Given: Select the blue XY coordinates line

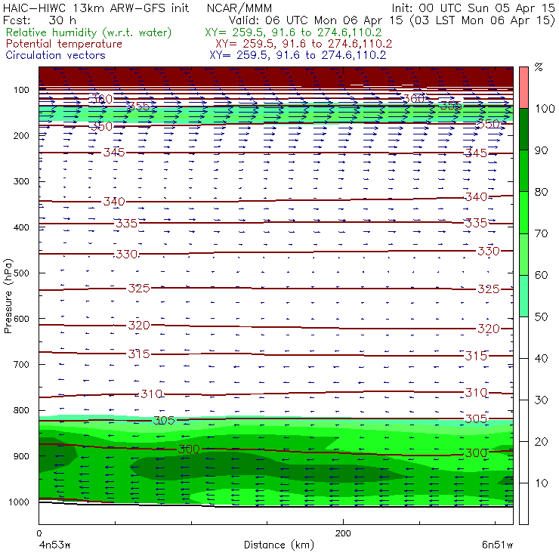Looking at the screenshot, I should pos(298,55).
